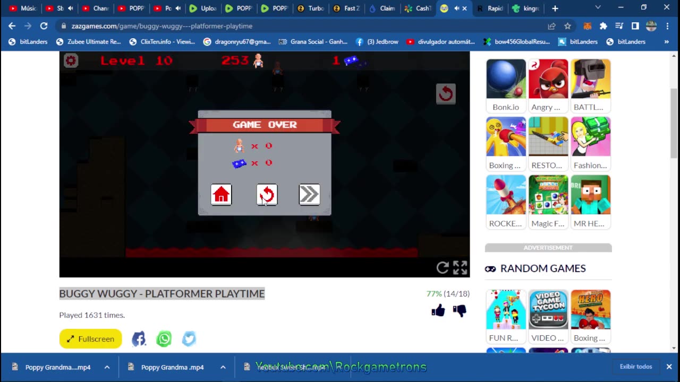Switch to the Fast Z tab
The width and height of the screenshot is (680, 382).
[x=346, y=8]
